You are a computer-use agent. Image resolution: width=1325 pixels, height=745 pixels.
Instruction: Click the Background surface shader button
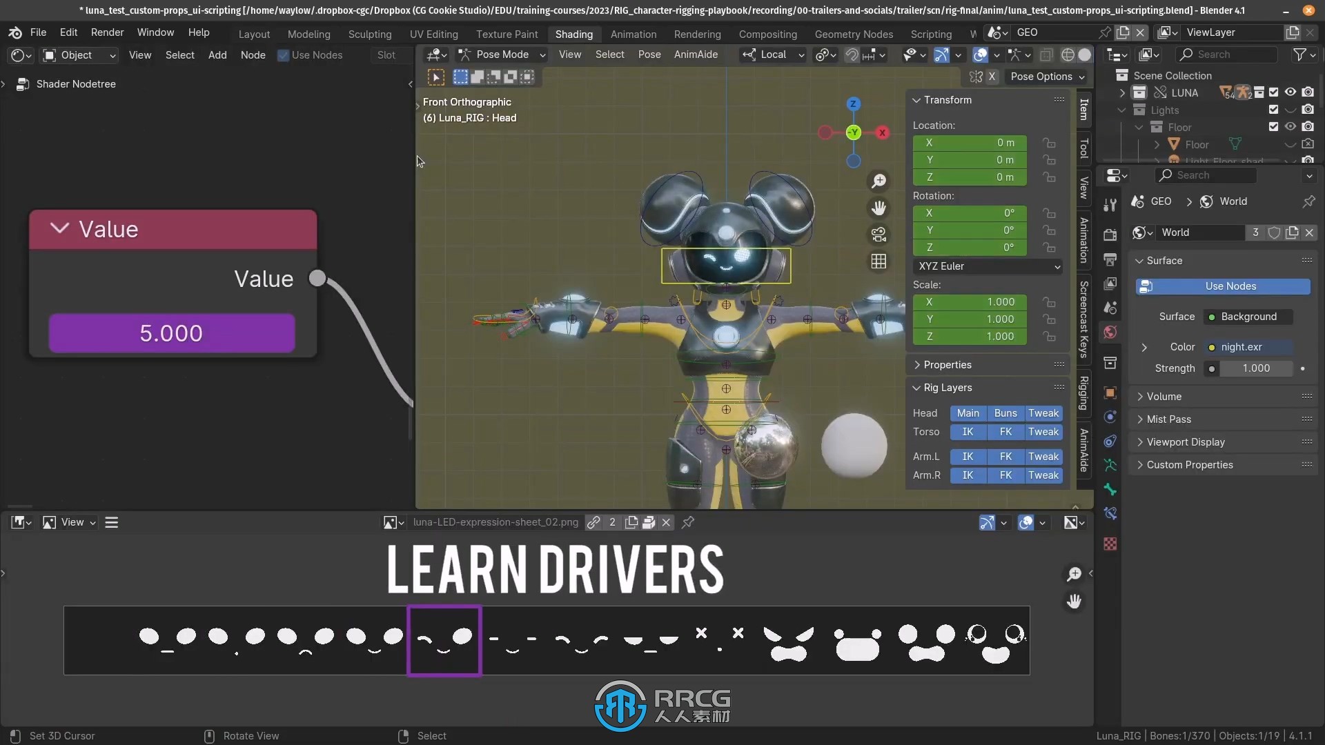point(1249,317)
